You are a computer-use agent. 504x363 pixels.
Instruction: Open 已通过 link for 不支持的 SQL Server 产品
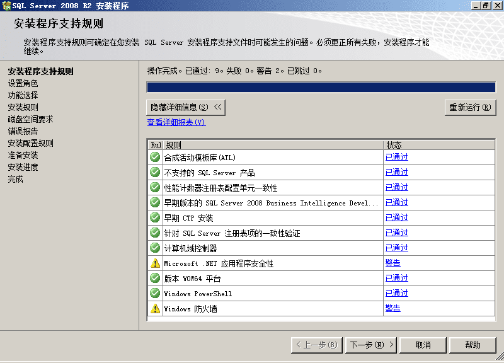[x=397, y=172]
